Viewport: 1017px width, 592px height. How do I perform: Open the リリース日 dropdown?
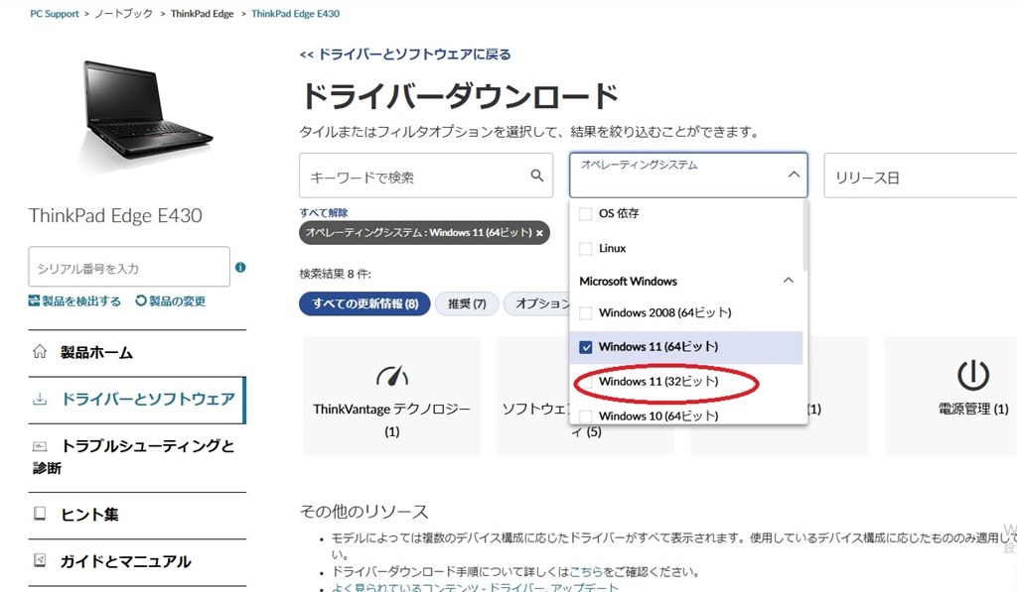coord(921,176)
